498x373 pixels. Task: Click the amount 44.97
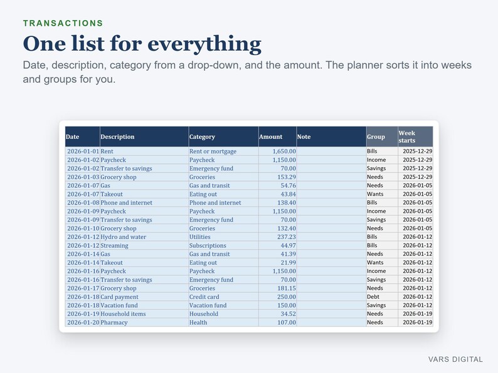(278, 245)
